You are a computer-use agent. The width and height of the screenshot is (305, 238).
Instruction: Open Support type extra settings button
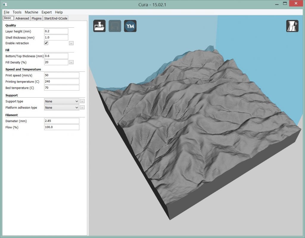pos(83,101)
